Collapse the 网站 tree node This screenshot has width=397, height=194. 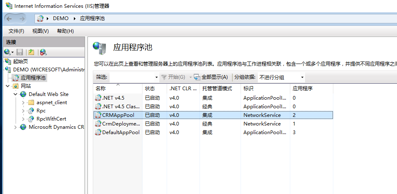pyautogui.click(x=8, y=86)
